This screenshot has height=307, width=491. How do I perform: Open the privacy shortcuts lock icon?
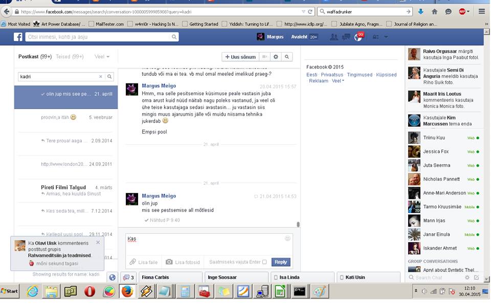click(375, 37)
